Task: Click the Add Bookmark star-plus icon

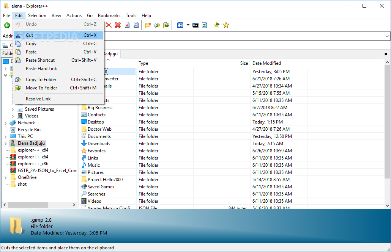Action: coord(216,25)
